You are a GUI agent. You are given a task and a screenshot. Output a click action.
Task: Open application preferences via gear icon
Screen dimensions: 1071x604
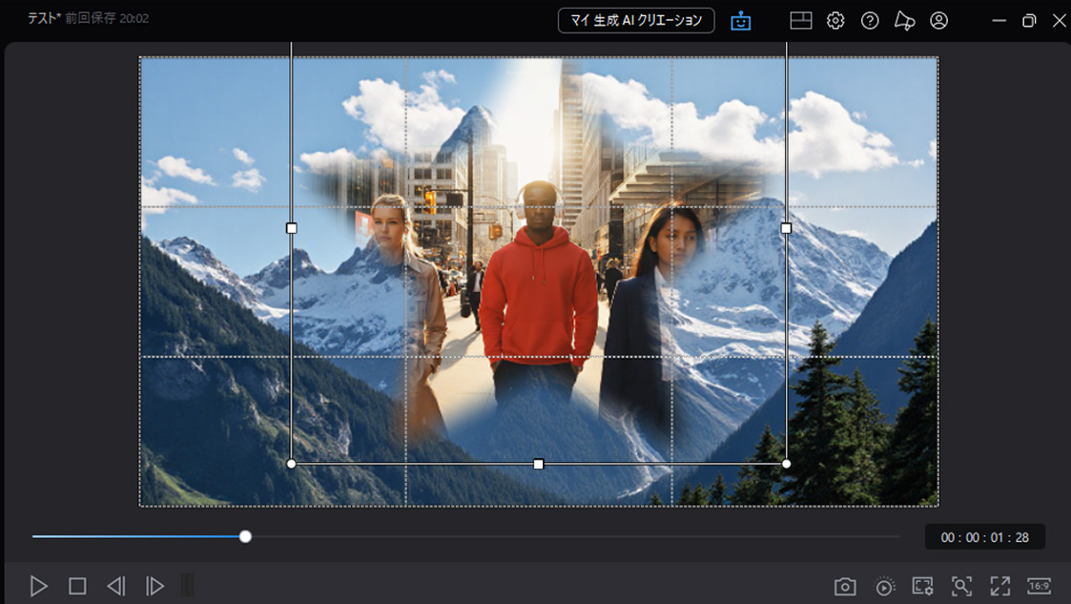[x=835, y=20]
